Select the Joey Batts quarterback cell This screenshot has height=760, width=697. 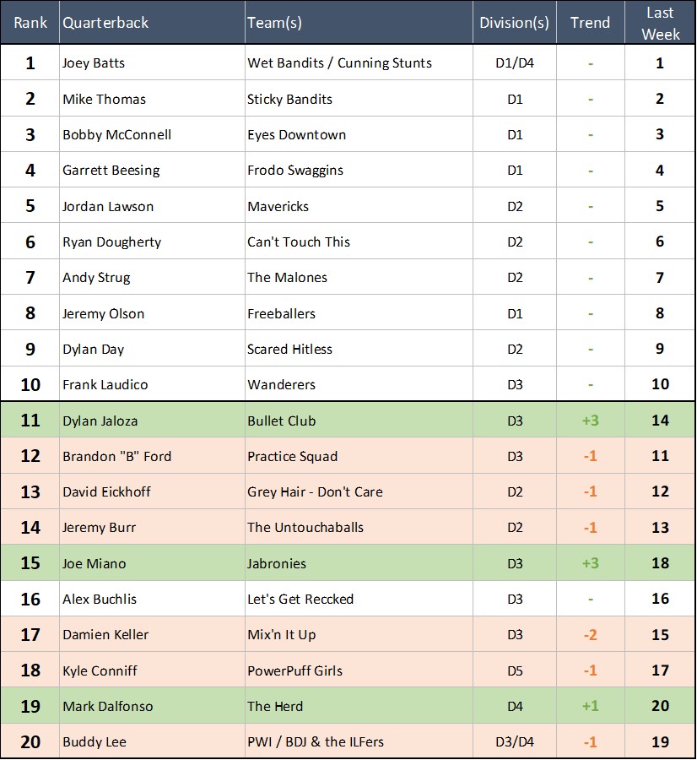[x=93, y=63]
